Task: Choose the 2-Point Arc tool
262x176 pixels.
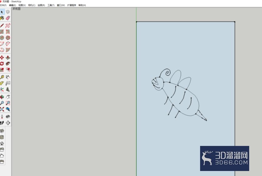Action: tap(8, 44)
